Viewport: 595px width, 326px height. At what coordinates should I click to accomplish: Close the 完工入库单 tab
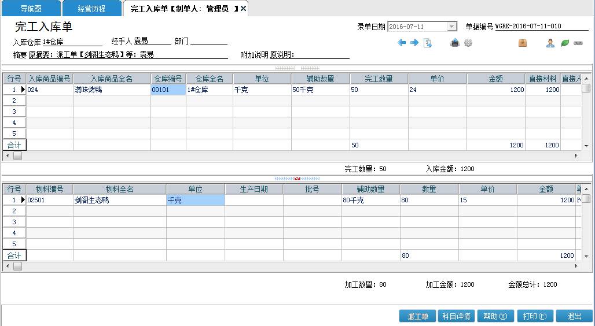click(243, 8)
